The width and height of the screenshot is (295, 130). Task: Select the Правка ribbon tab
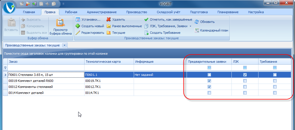click(x=50, y=12)
